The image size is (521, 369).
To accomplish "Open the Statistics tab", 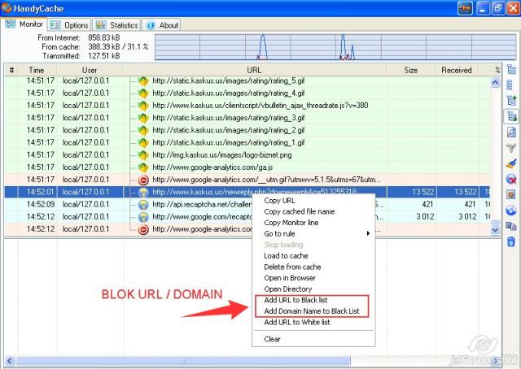I will point(117,25).
